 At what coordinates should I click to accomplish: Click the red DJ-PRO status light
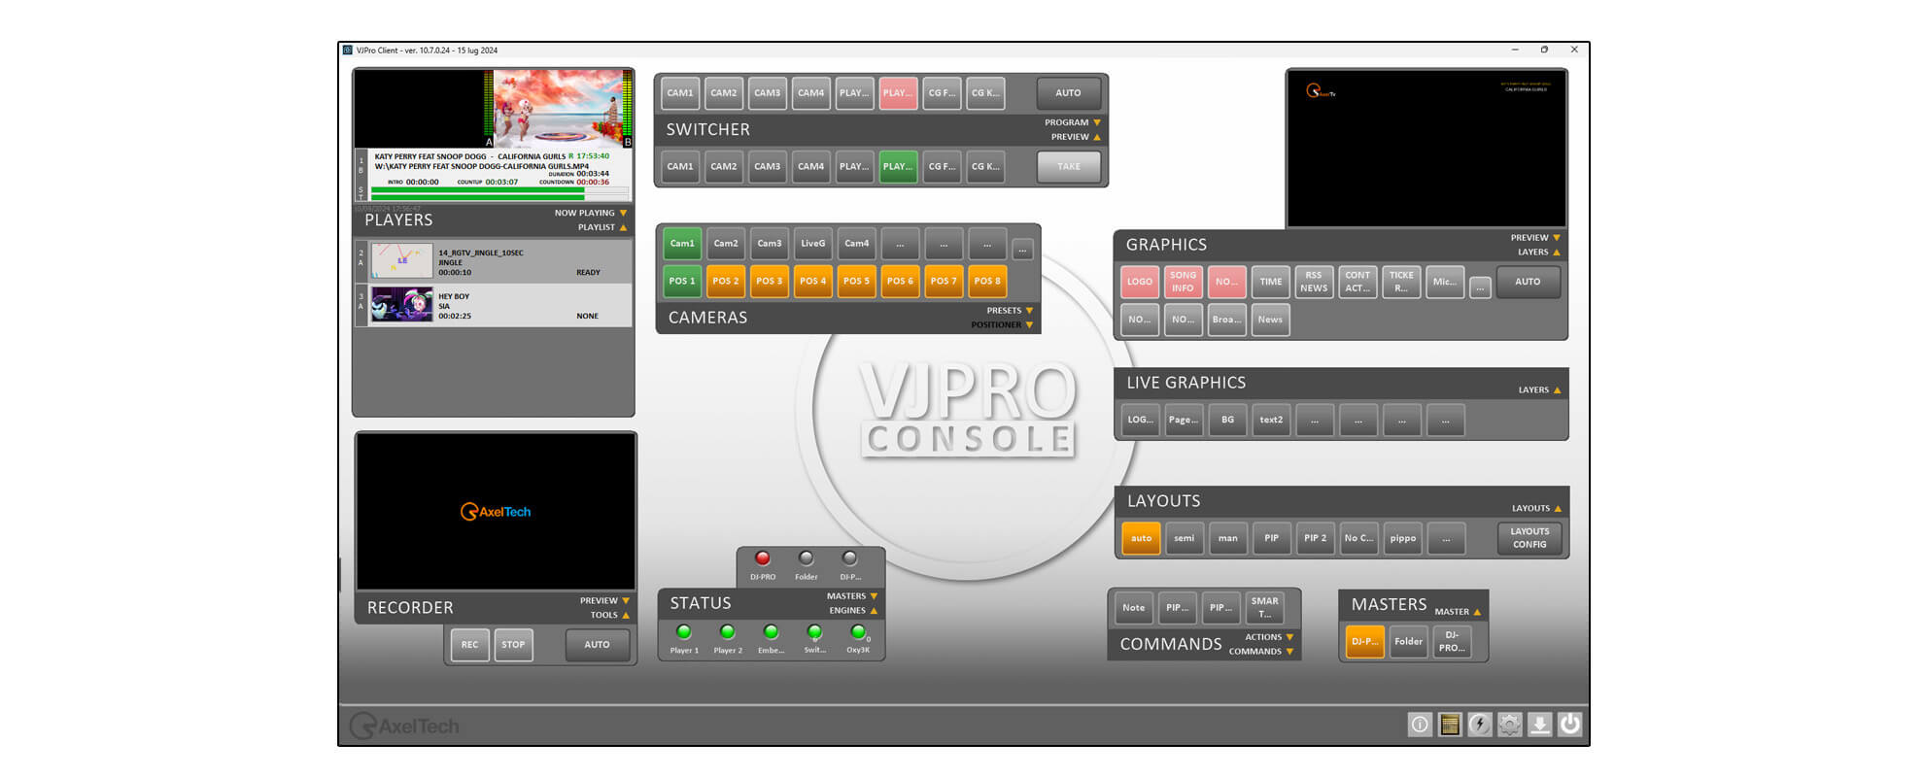pos(763,558)
